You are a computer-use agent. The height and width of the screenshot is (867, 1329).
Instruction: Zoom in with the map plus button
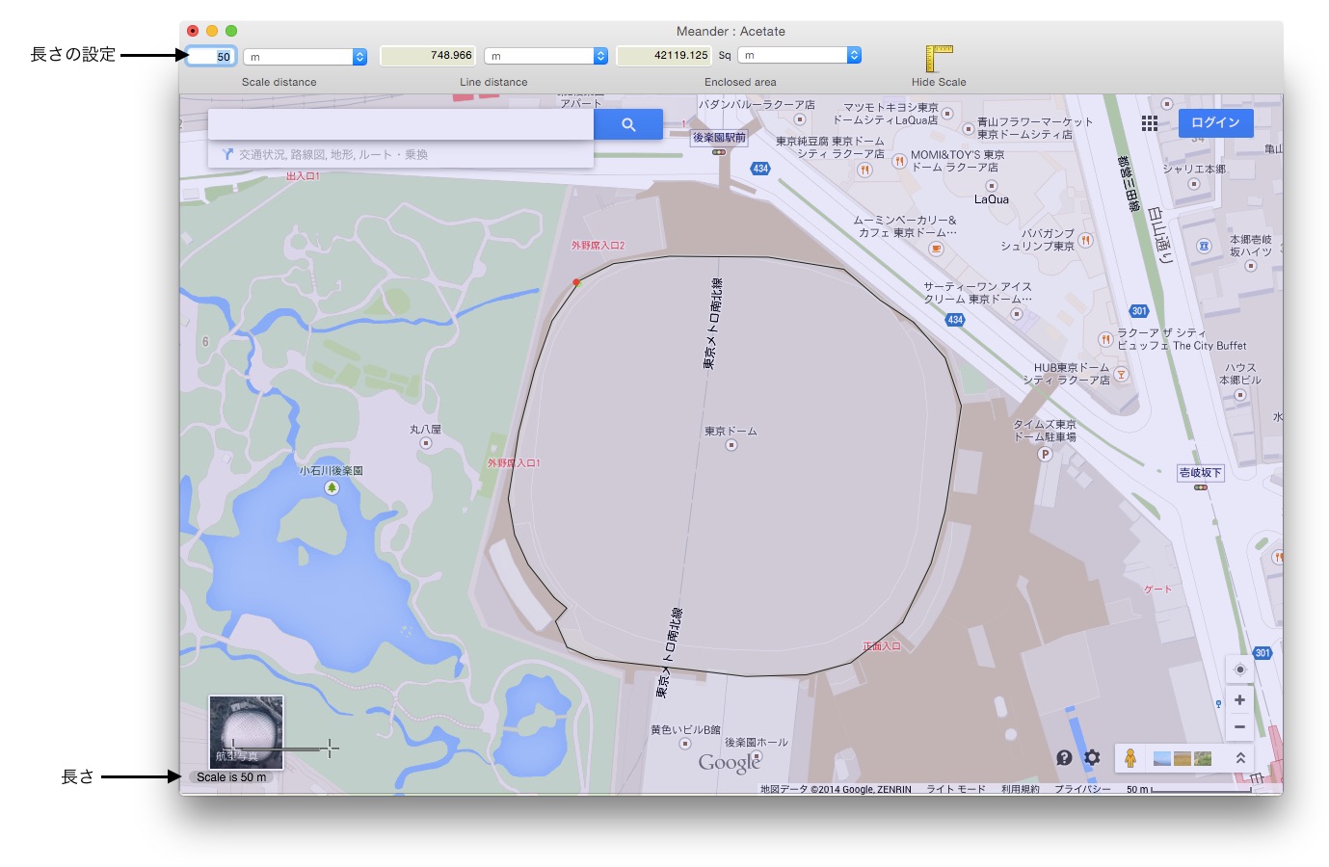coord(1239,700)
